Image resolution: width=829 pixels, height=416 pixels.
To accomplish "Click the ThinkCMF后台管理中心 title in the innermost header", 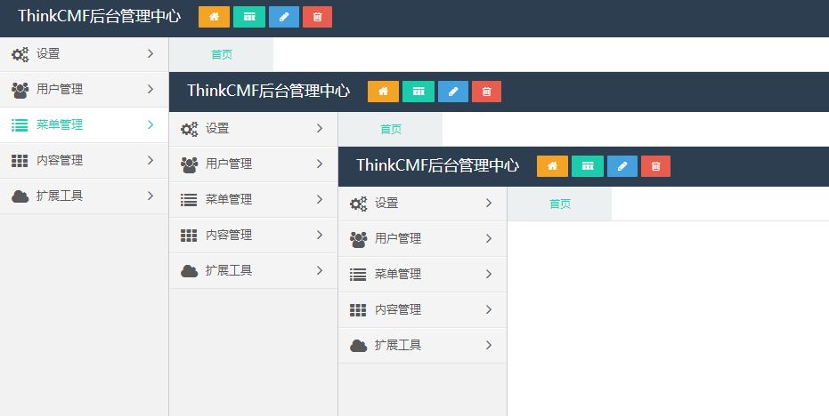I will [438, 165].
